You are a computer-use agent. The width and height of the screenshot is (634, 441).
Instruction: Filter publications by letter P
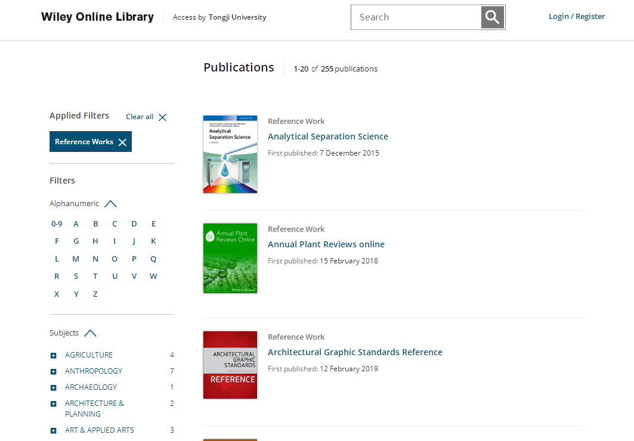click(134, 259)
